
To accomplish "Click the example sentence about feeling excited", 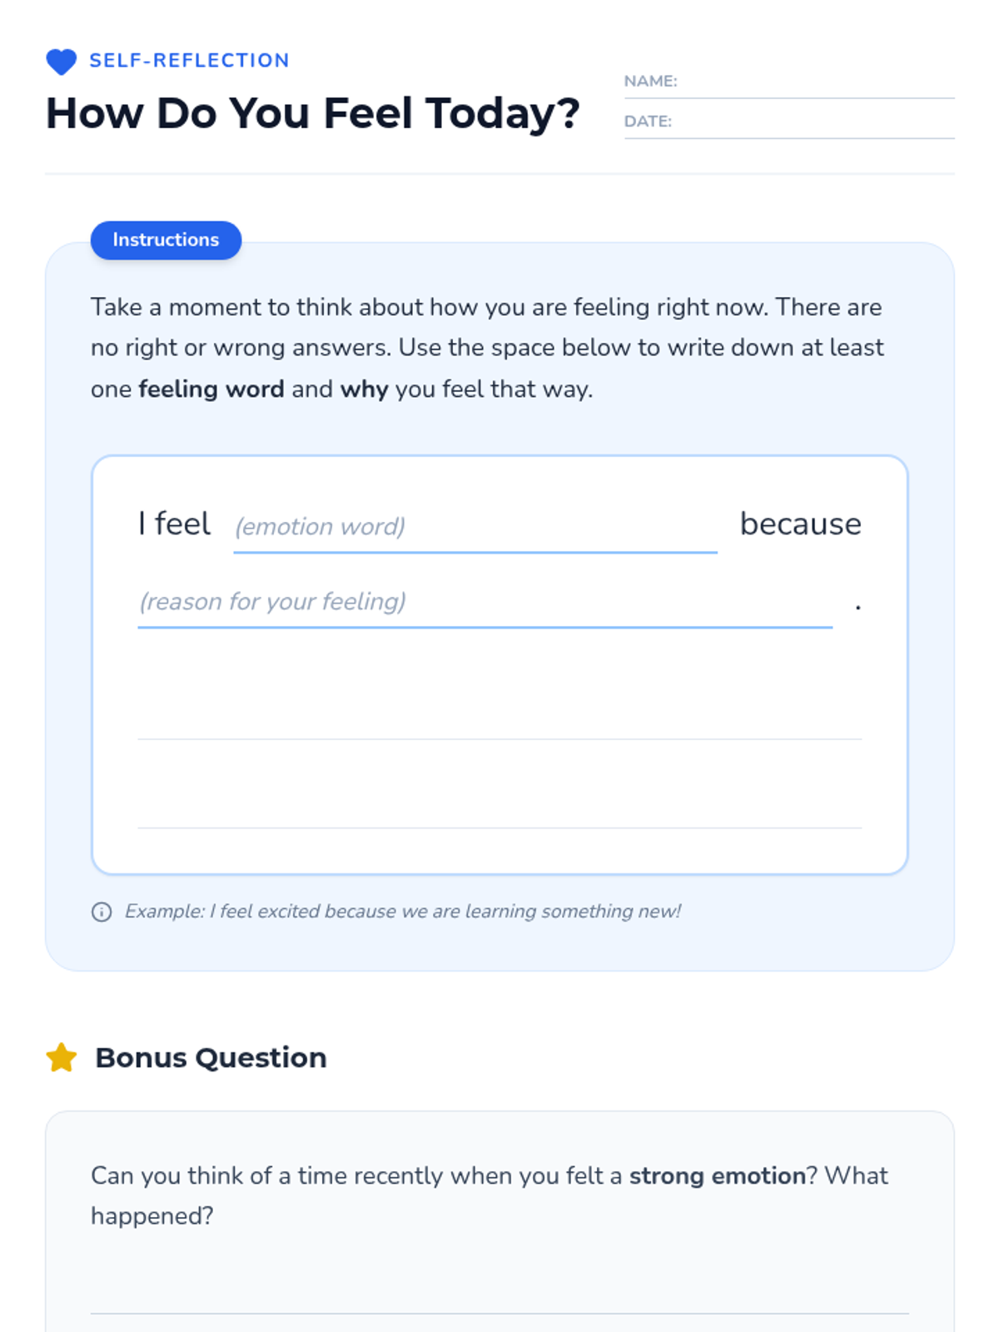I will click(403, 912).
